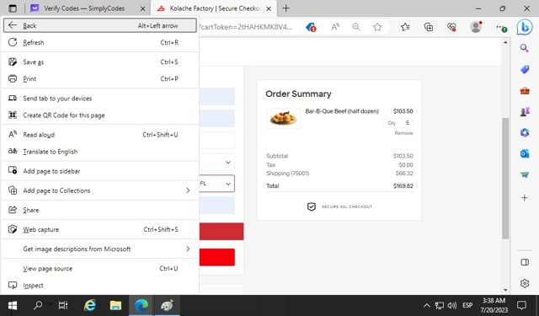539x316 pixels.
Task: Click the Bar-B-Que Beef product thumbnail
Action: [284, 118]
